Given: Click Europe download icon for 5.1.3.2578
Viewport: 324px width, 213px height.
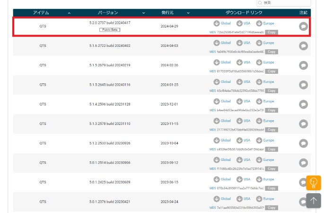Looking at the screenshot, I should 259,121.
